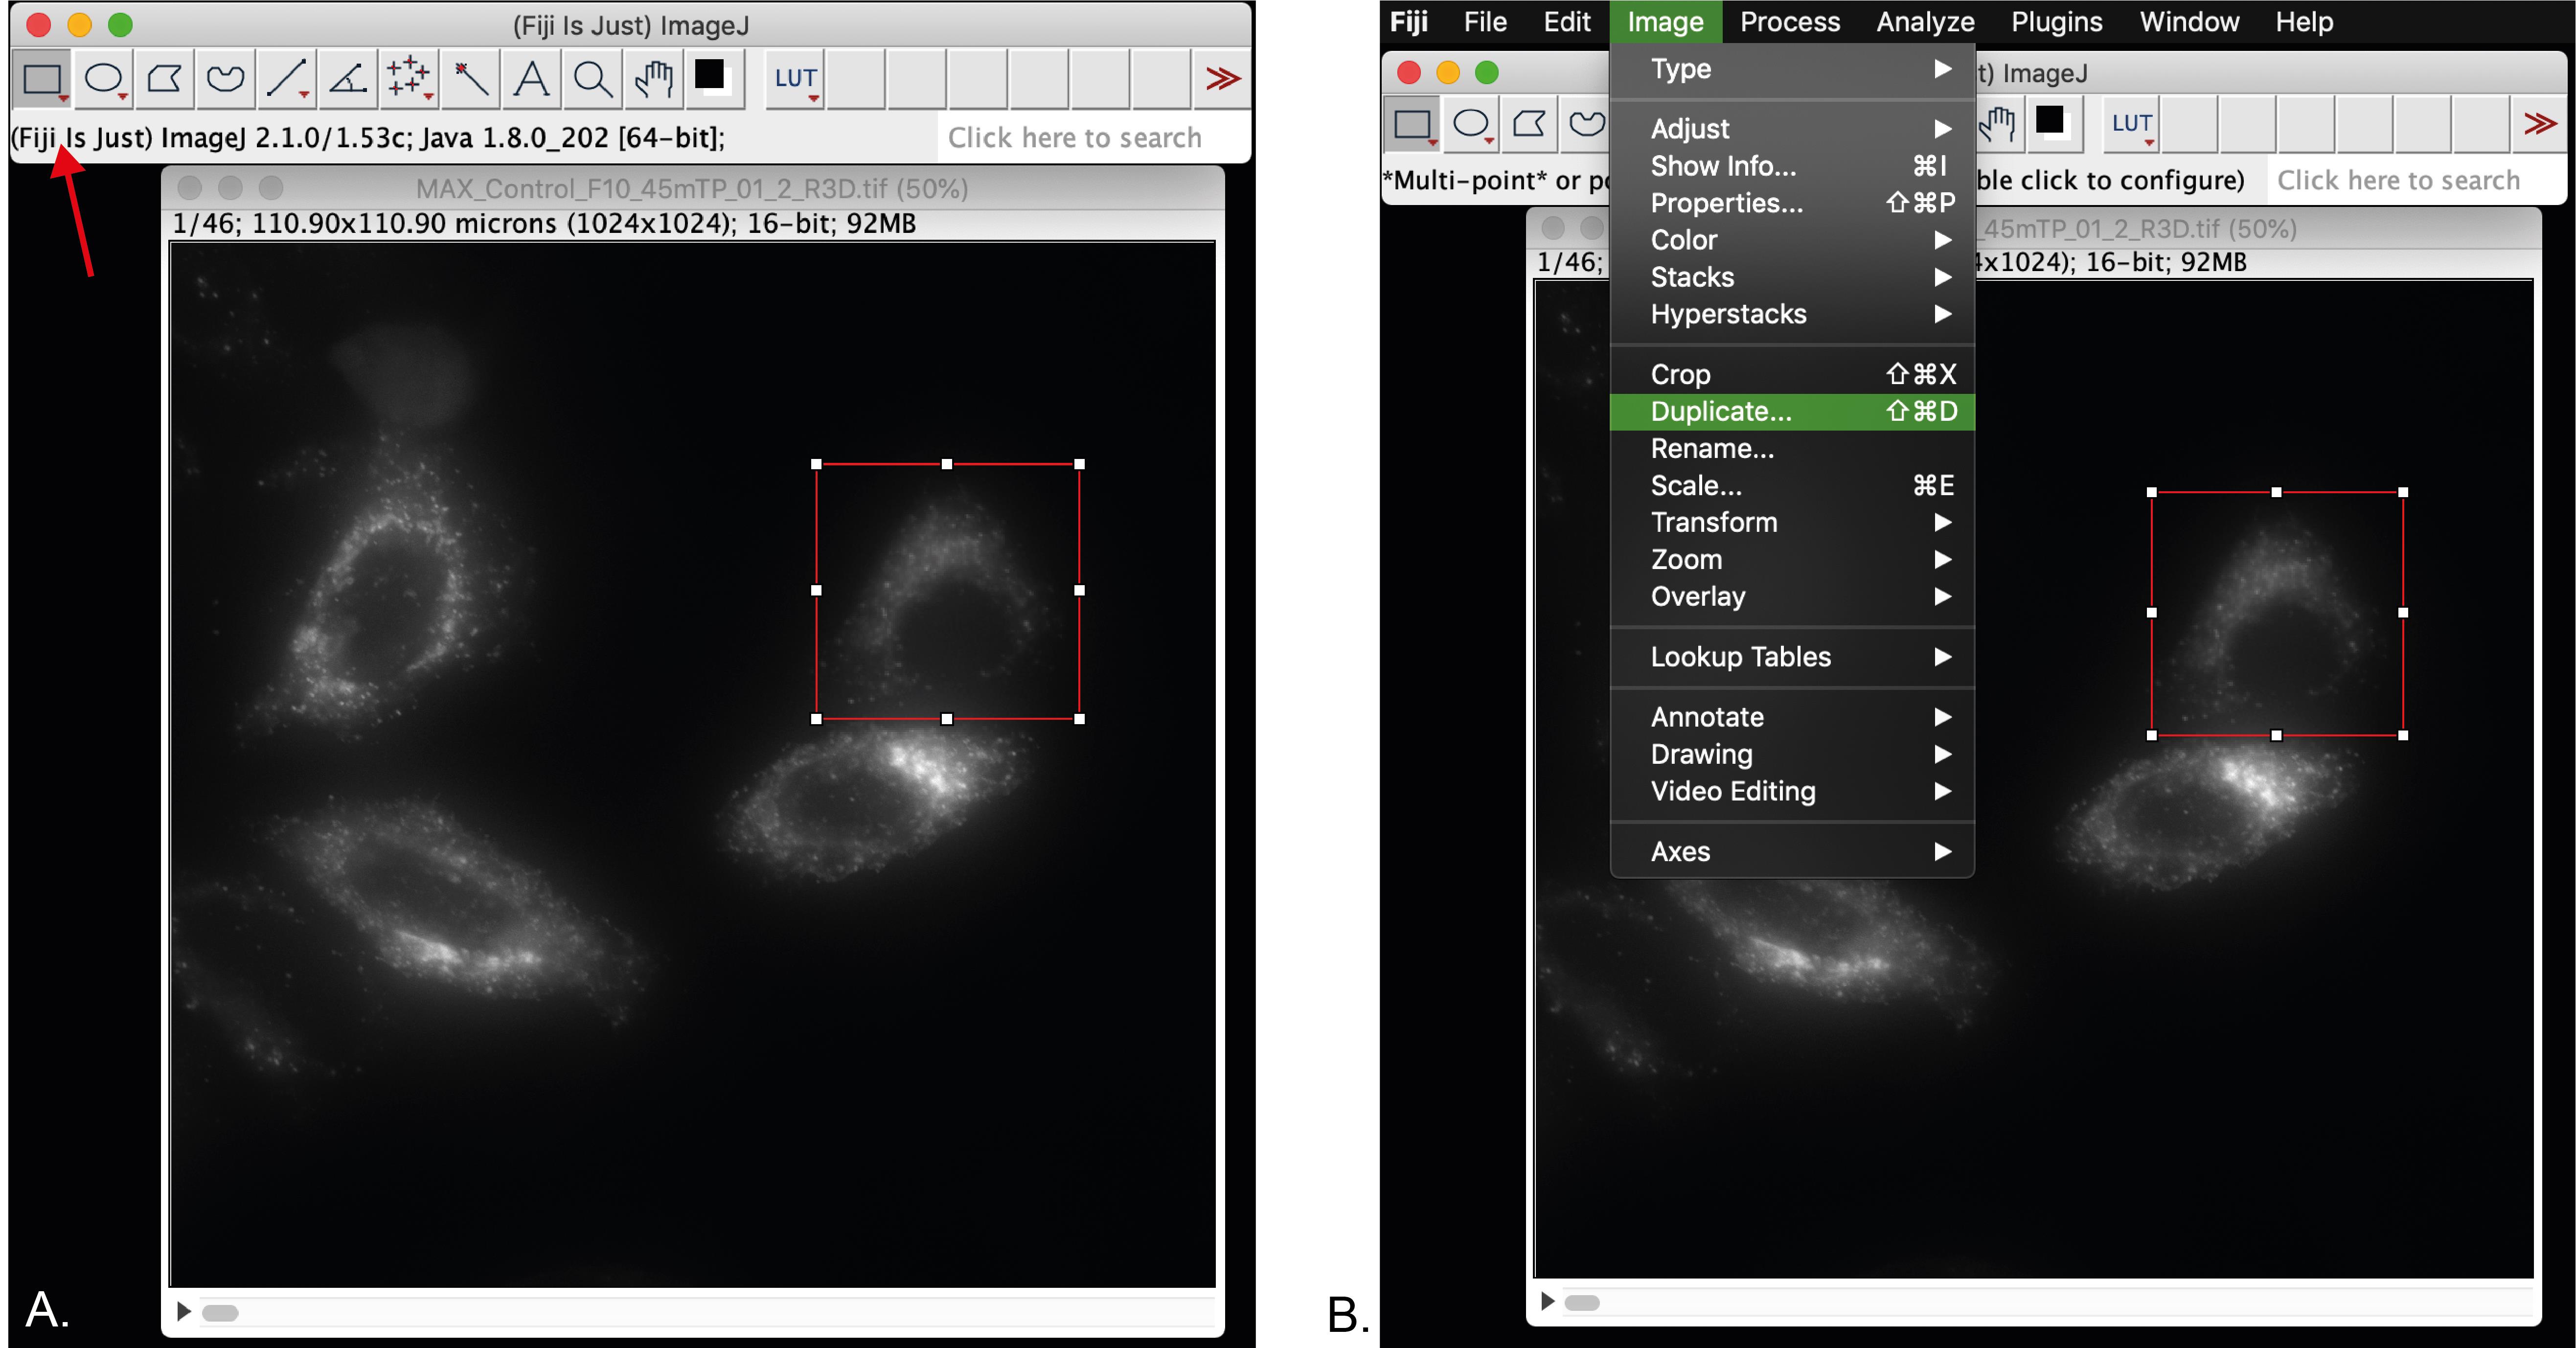The width and height of the screenshot is (2576, 1348).
Task: Expand the Overlay submenu
Action: (1792, 596)
